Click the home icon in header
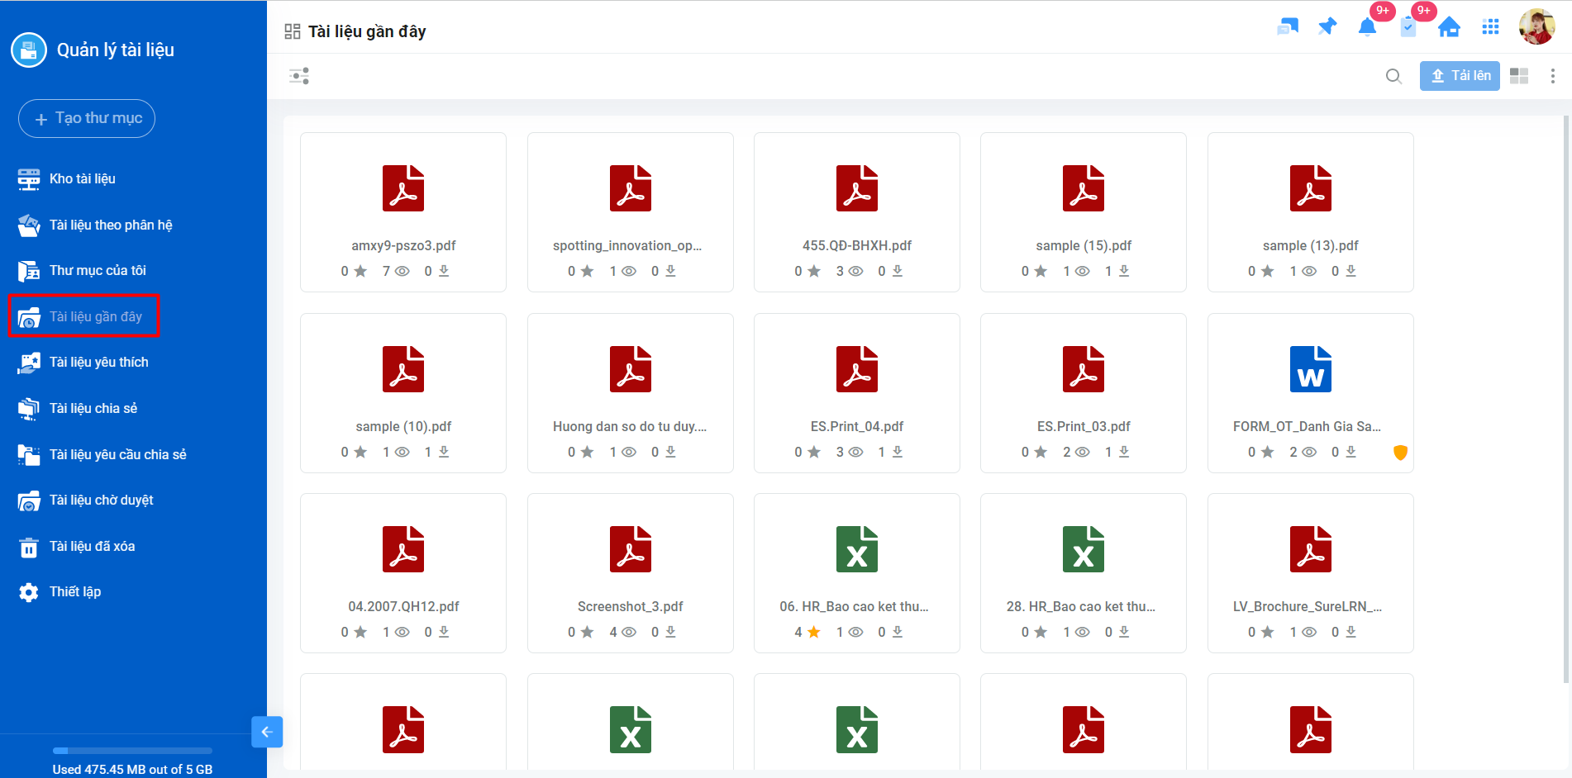Screen dimensions: 1572x778 [x=1449, y=27]
